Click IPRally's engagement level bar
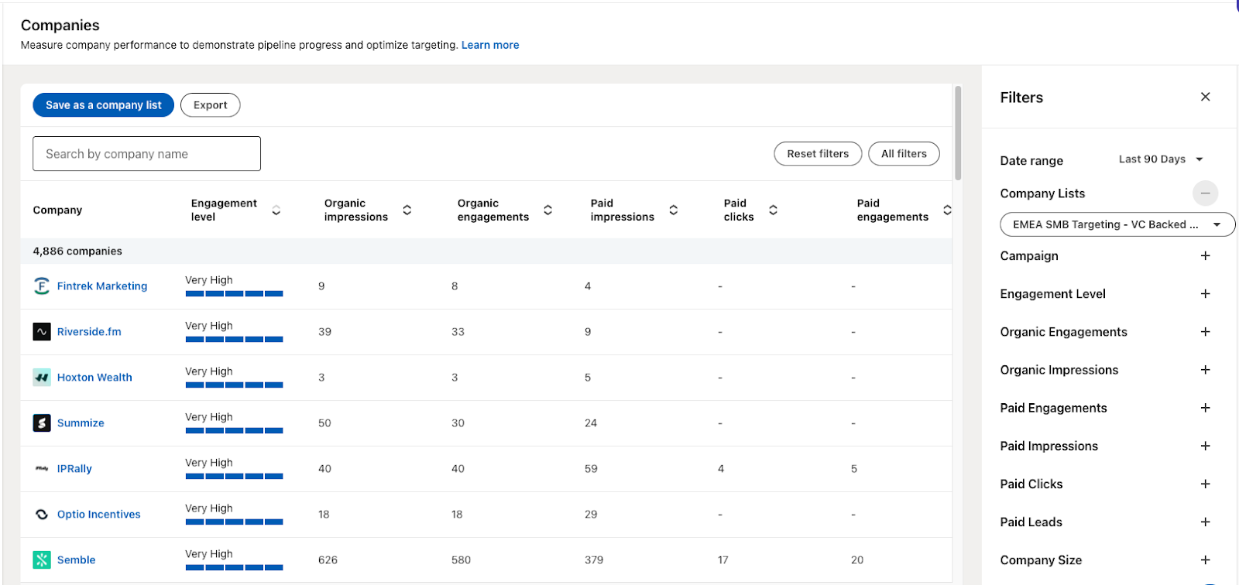 coord(234,477)
